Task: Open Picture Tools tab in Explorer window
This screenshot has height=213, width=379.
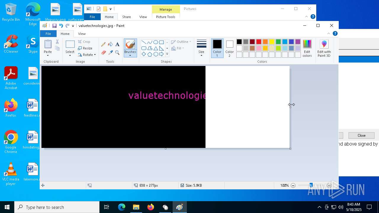Action: pyautogui.click(x=166, y=17)
